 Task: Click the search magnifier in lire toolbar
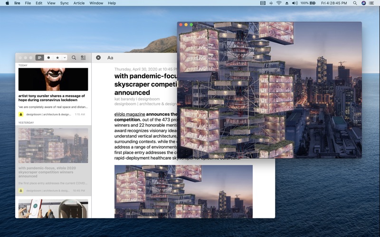click(x=74, y=57)
